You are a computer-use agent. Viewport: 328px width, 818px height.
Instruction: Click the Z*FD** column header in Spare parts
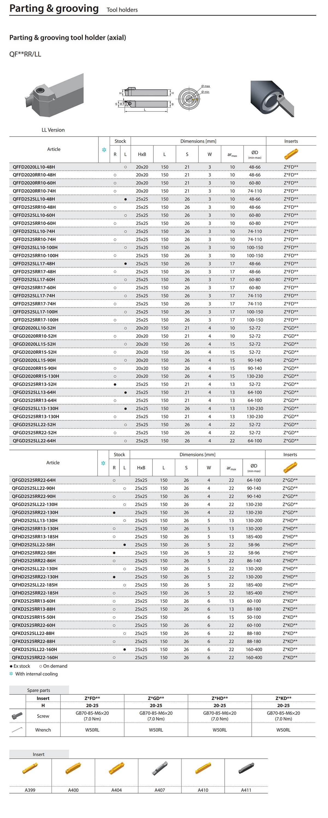92,698
